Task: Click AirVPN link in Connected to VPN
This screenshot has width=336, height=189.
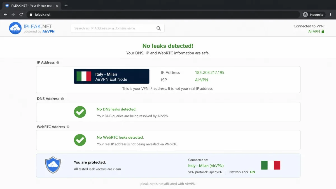Action: pyautogui.click(x=314, y=31)
